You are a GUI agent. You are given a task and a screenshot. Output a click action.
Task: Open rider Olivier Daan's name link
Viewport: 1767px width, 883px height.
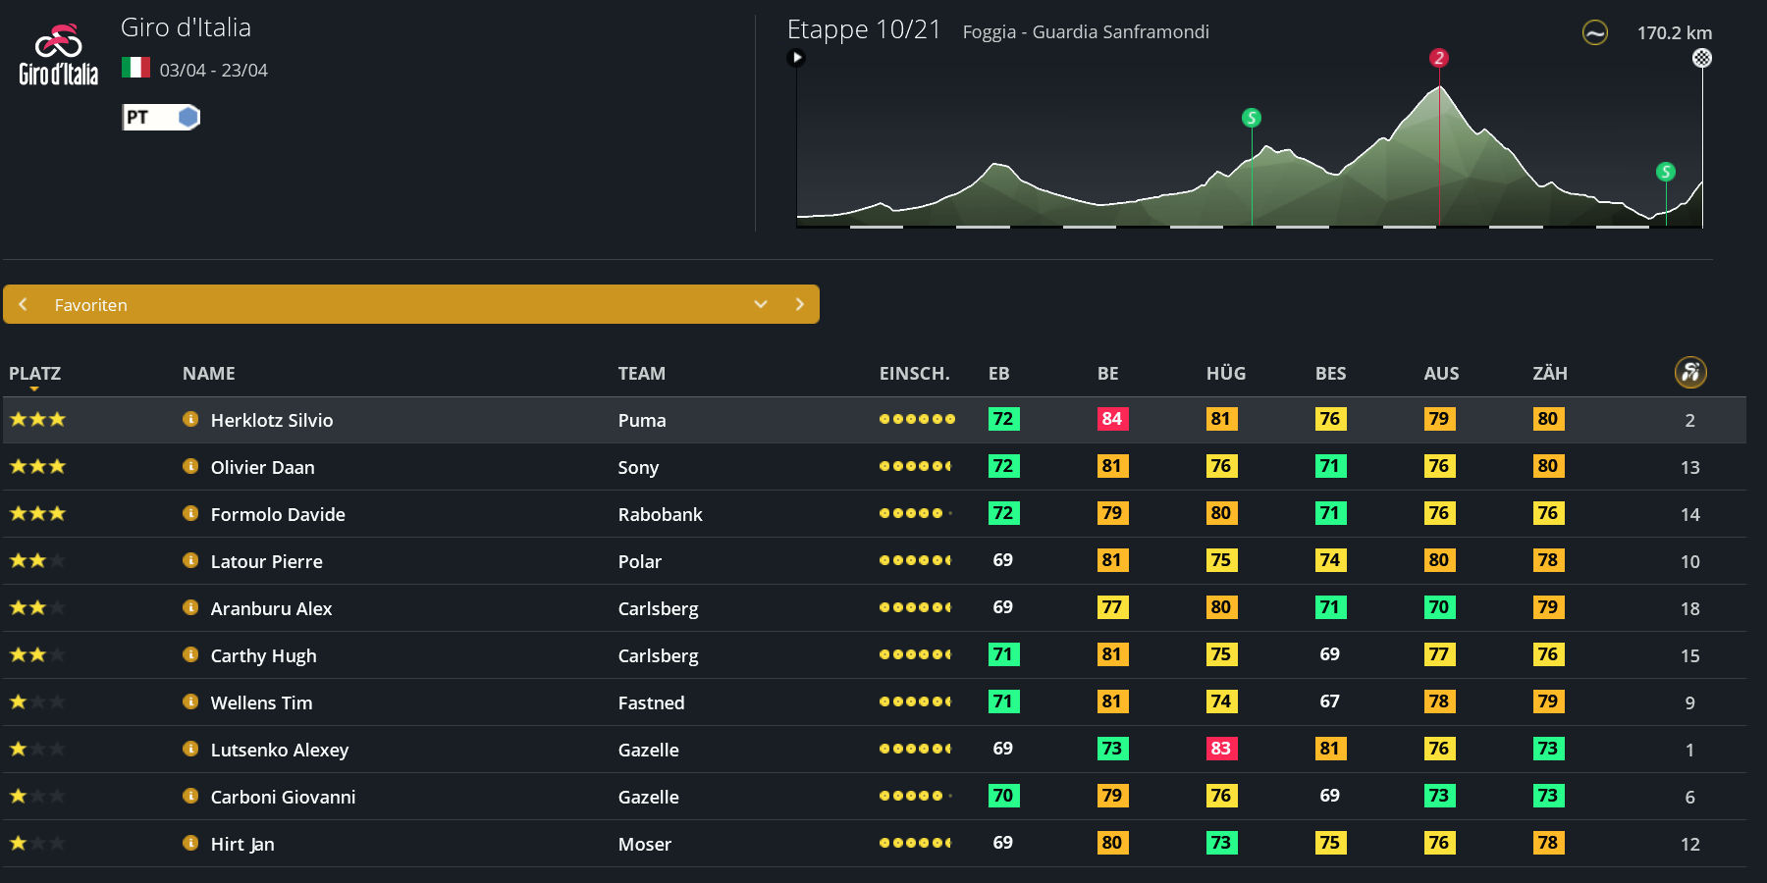pos(262,467)
